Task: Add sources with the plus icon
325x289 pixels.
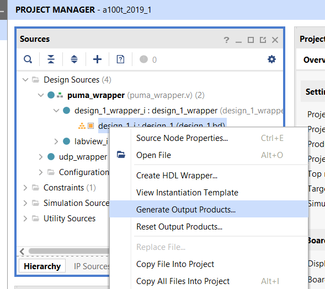Action: click(x=97, y=59)
